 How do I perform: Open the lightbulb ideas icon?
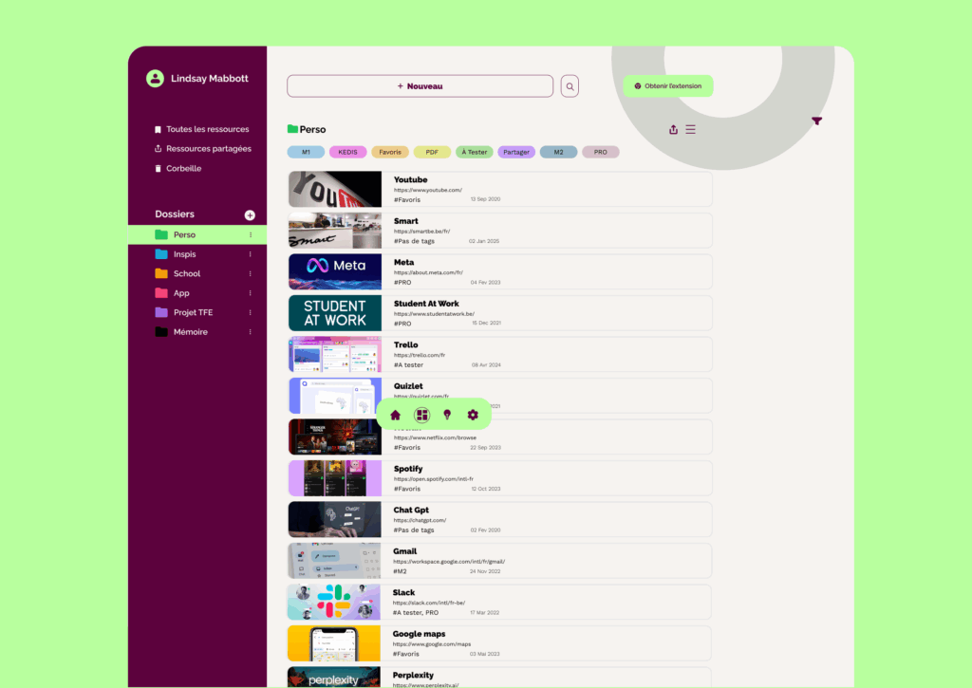click(447, 415)
